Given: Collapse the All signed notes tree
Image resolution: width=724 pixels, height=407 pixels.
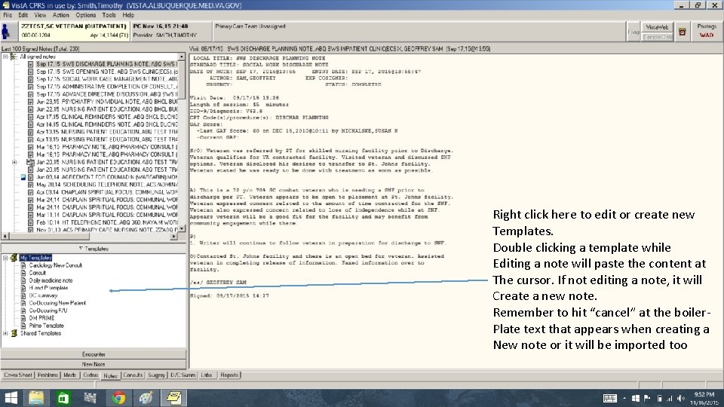Looking at the screenshot, I should pyautogui.click(x=5, y=57).
